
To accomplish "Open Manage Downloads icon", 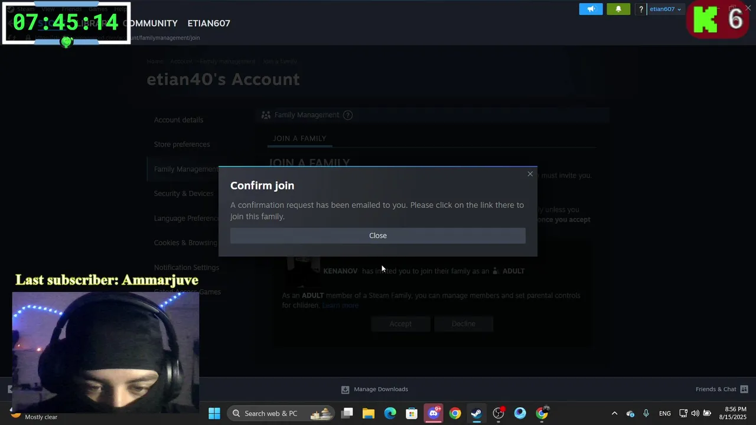I will pyautogui.click(x=345, y=390).
